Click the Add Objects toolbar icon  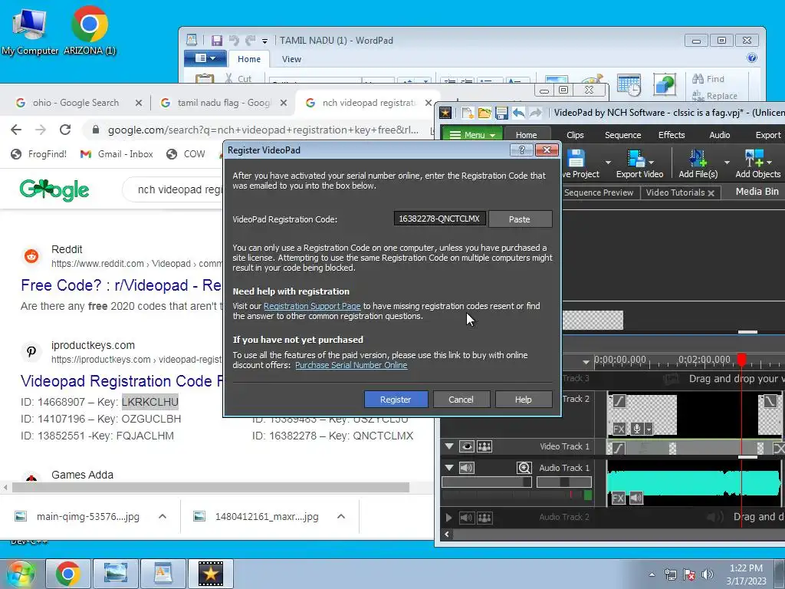[754, 159]
